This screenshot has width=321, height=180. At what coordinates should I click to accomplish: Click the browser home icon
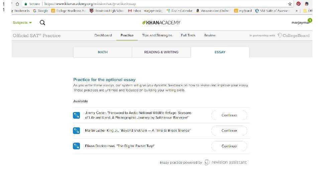coord(17,4)
